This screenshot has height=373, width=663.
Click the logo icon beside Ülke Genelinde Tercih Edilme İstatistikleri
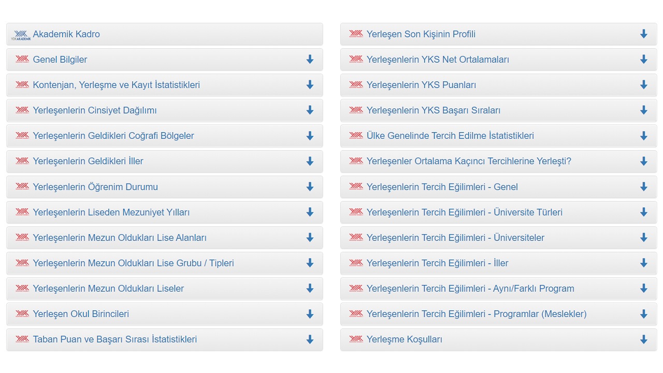[356, 135]
